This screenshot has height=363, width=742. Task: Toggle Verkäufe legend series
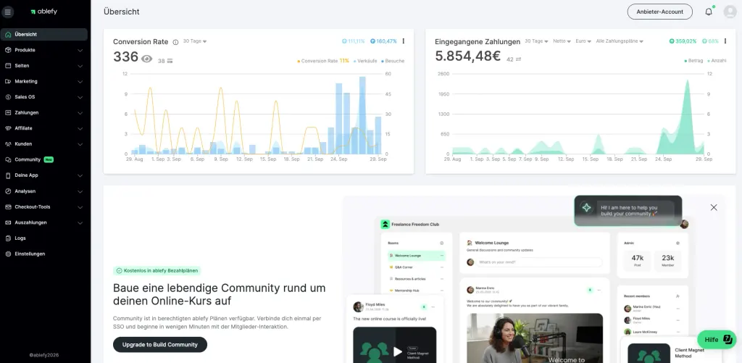(x=365, y=61)
